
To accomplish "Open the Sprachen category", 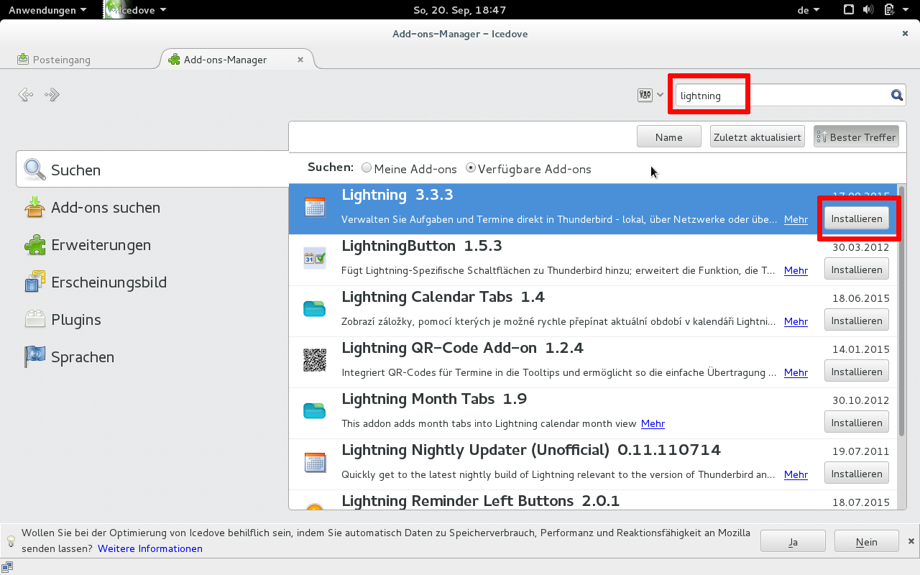I will (x=82, y=357).
